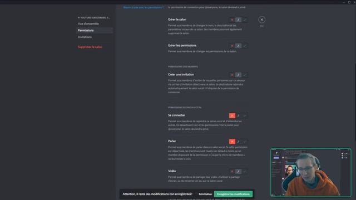Click the red X for Parler
Screen dimensions: 356x200
coord(232,142)
